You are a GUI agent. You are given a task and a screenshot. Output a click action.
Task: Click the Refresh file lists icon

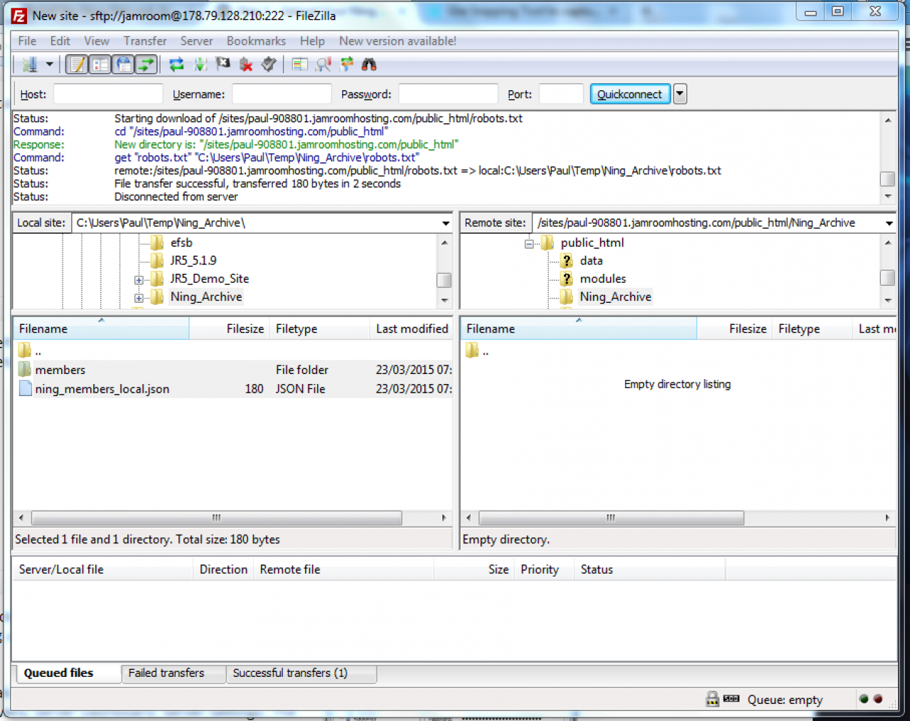click(176, 65)
